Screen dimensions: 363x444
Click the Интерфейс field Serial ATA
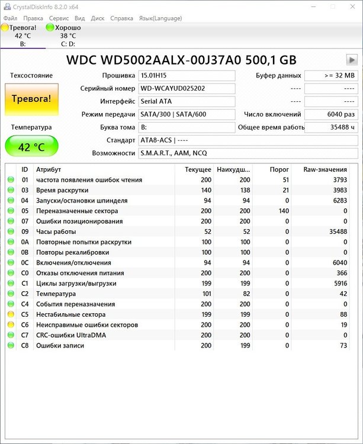point(187,101)
